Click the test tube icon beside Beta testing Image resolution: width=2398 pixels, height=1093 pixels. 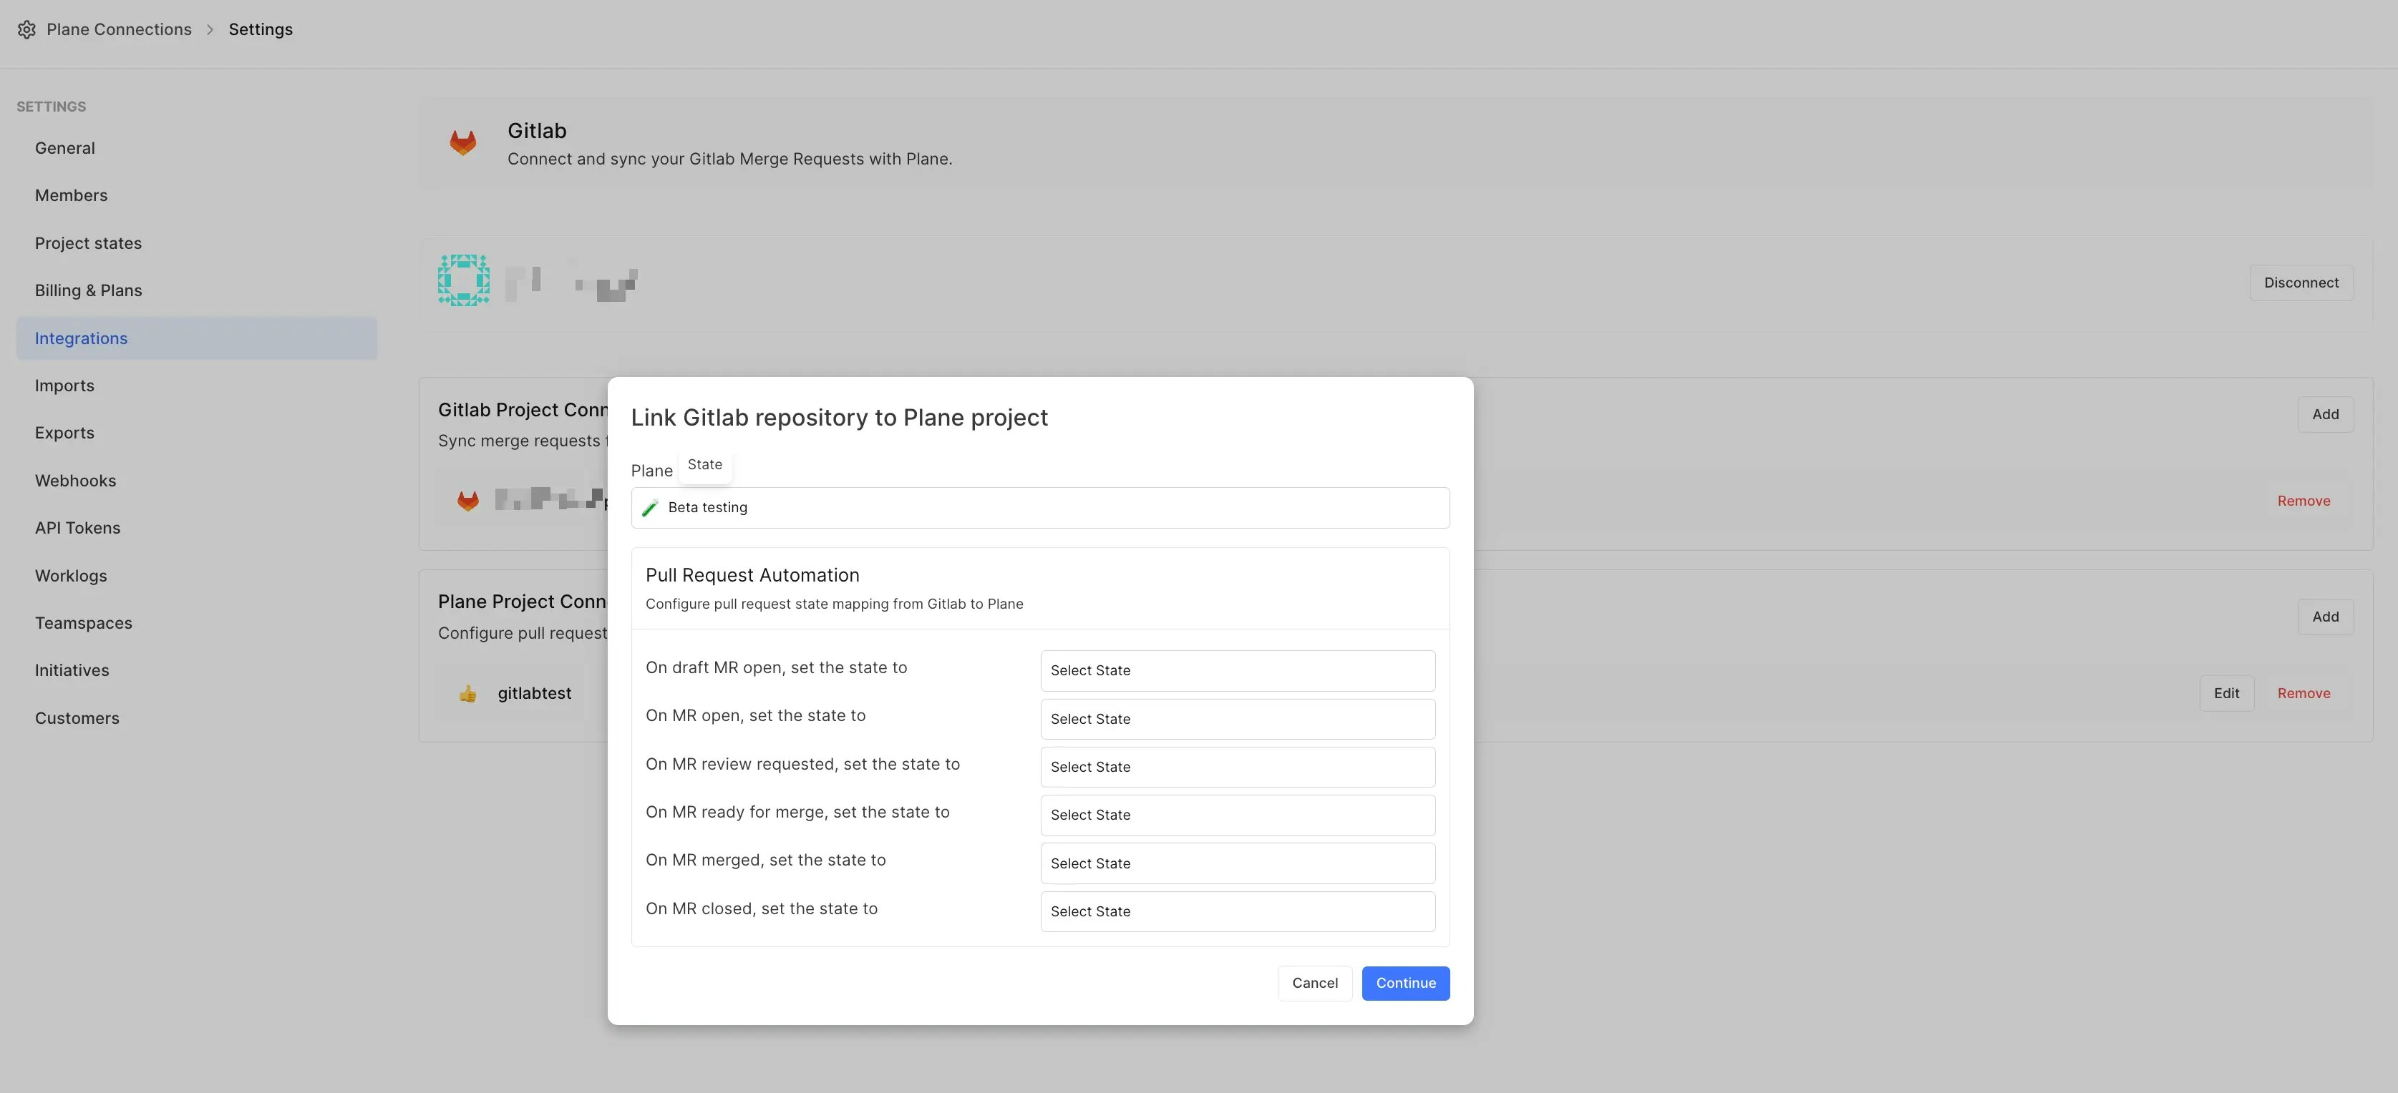click(x=650, y=508)
